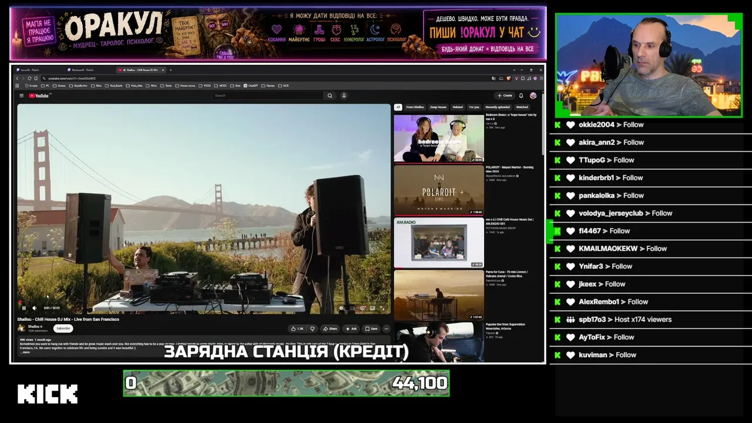Click the YouTube search magnifier button
This screenshot has width=752, height=423.
tap(330, 96)
